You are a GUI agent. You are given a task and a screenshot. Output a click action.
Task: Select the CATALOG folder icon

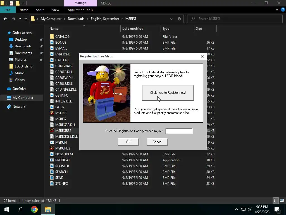point(52,37)
